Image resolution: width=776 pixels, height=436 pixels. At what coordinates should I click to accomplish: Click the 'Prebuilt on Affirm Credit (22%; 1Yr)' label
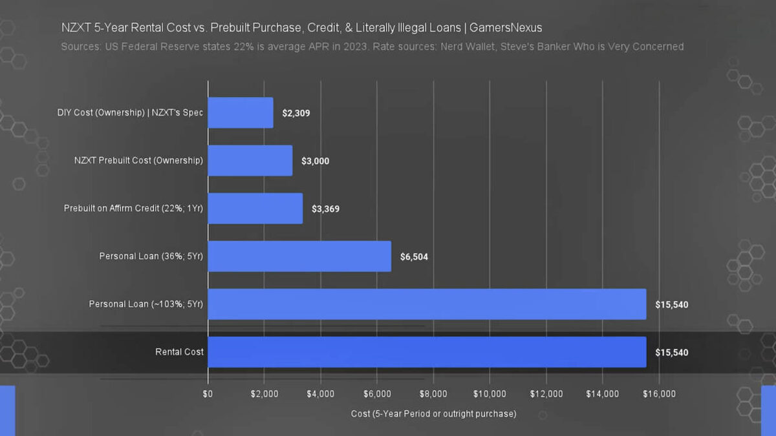coord(134,209)
